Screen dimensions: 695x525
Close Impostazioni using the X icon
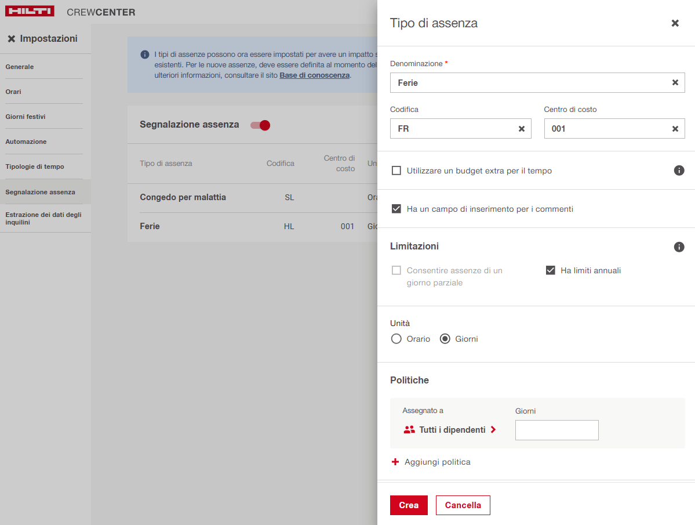pos(11,39)
